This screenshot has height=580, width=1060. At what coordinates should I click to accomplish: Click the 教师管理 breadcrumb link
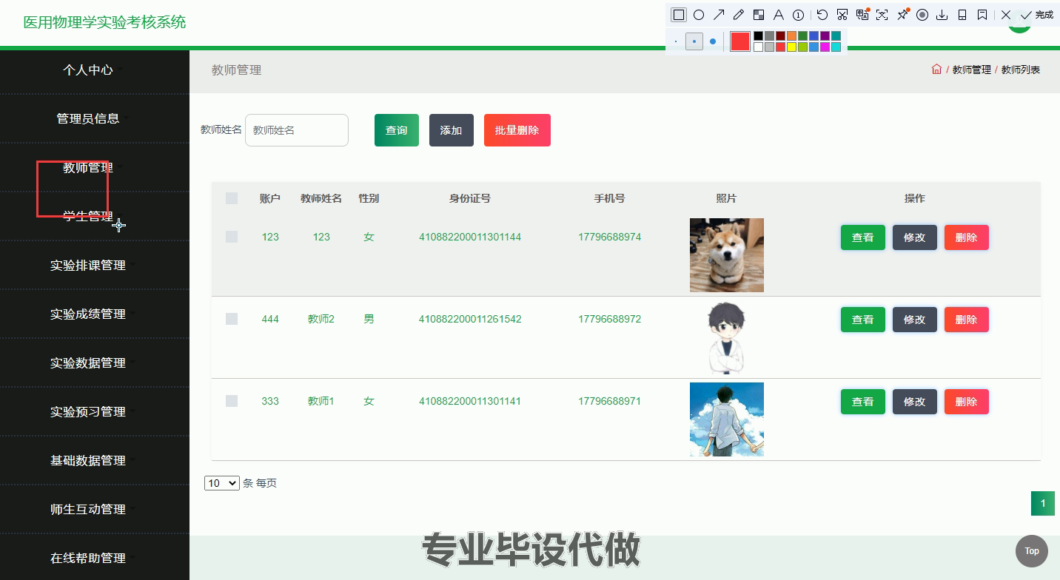[971, 70]
